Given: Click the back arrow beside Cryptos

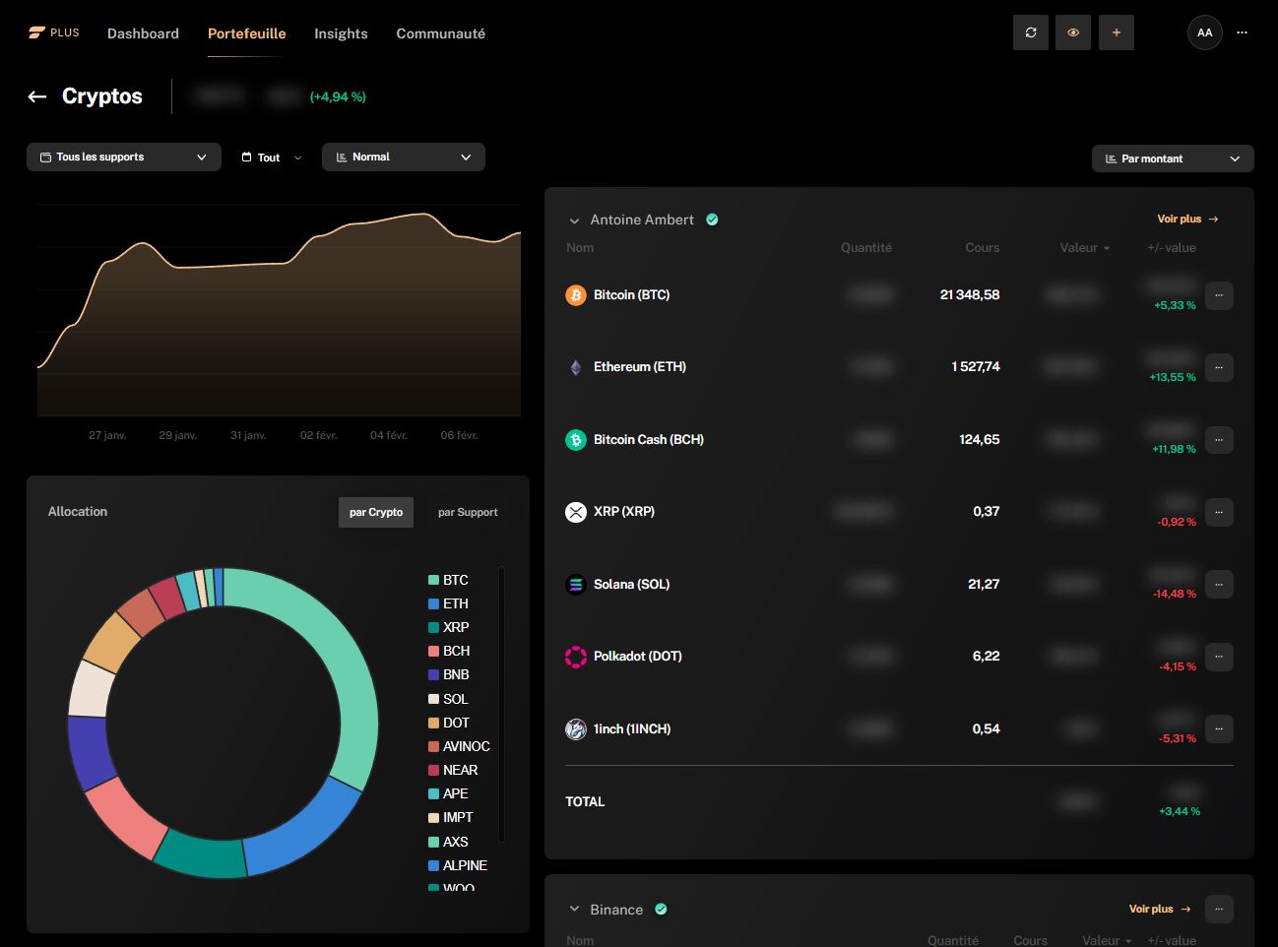Looking at the screenshot, I should [x=37, y=96].
